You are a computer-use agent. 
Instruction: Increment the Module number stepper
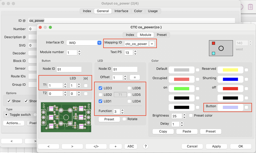coord(79,51)
